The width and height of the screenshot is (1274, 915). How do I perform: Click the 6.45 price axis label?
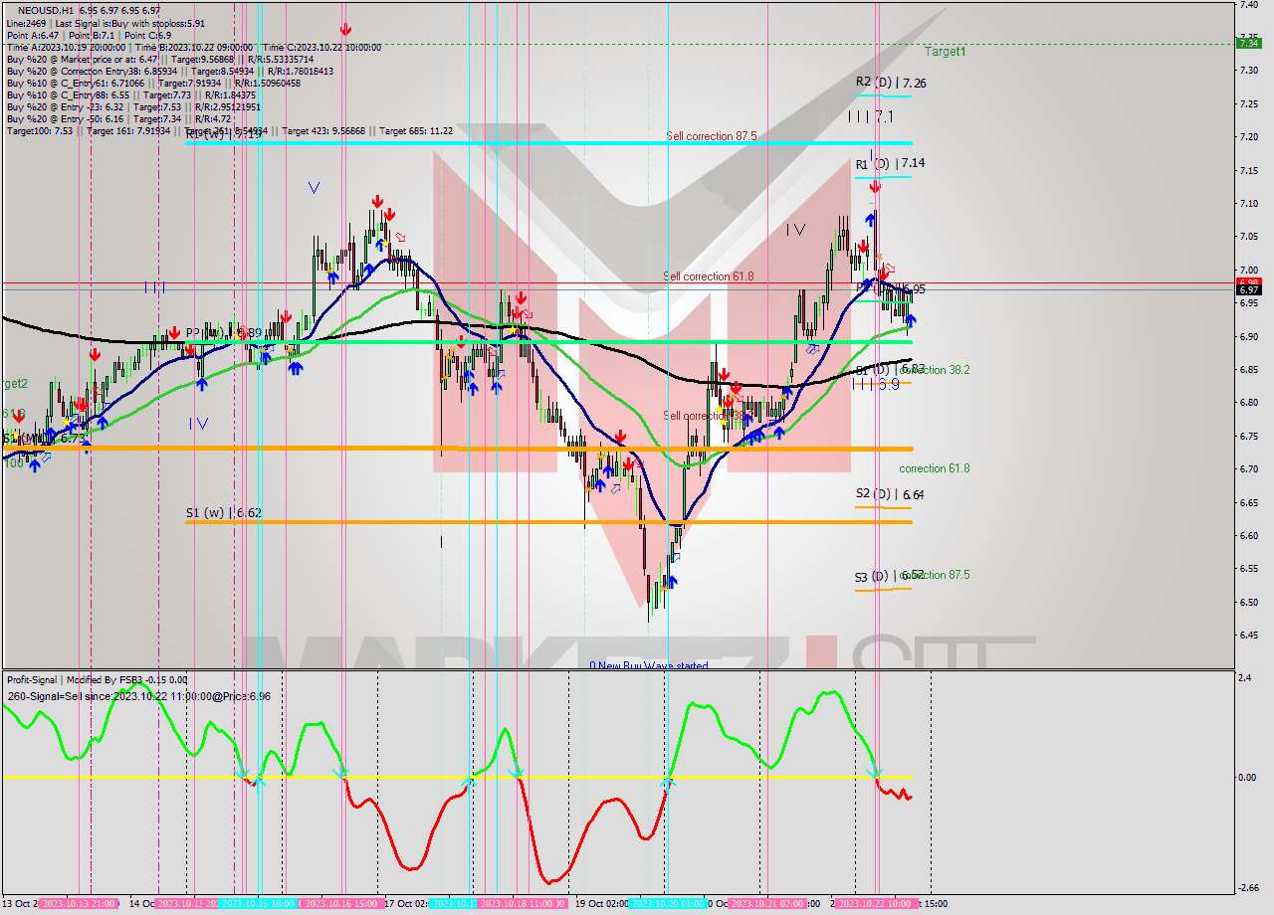(1249, 635)
